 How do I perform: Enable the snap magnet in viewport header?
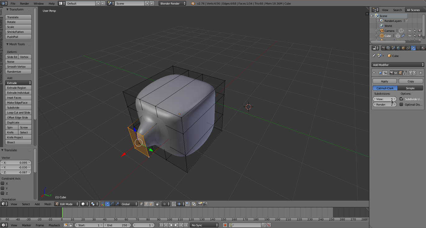click(x=174, y=204)
